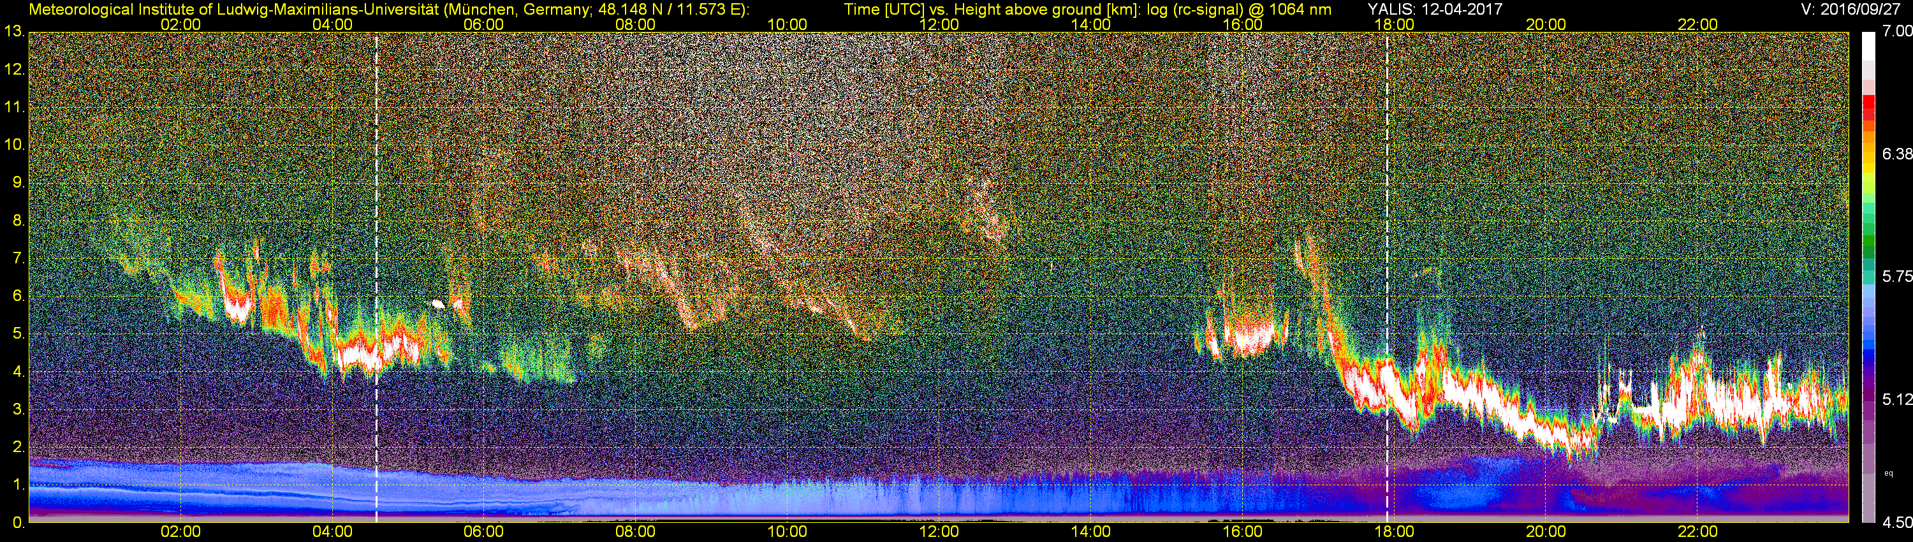Choose the 16:00 label on the top time axis

pyautogui.click(x=1242, y=24)
